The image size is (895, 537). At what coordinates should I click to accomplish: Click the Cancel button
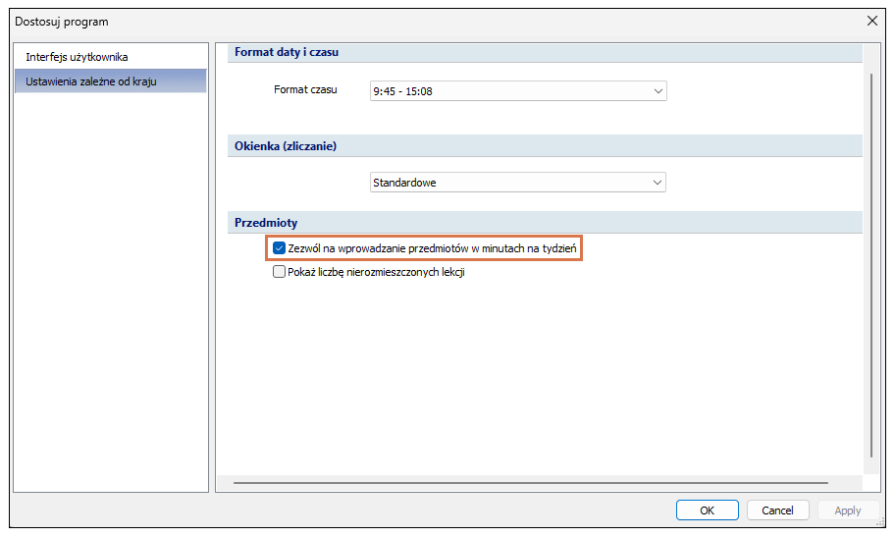pyautogui.click(x=777, y=510)
